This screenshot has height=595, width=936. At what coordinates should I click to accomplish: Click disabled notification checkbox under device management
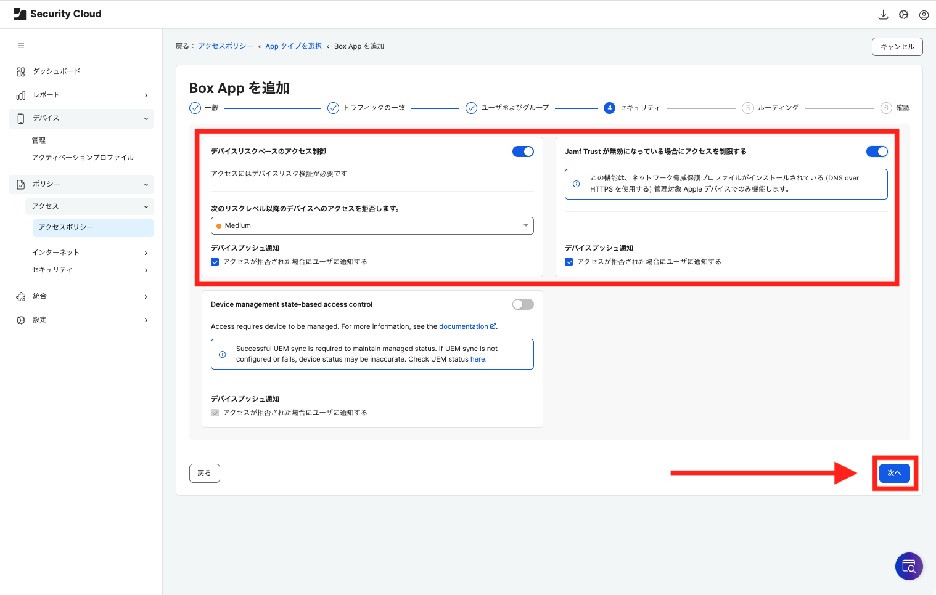click(x=215, y=413)
